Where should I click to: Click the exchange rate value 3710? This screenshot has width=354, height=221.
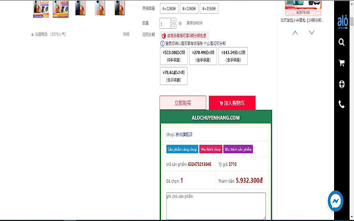pyautogui.click(x=232, y=164)
